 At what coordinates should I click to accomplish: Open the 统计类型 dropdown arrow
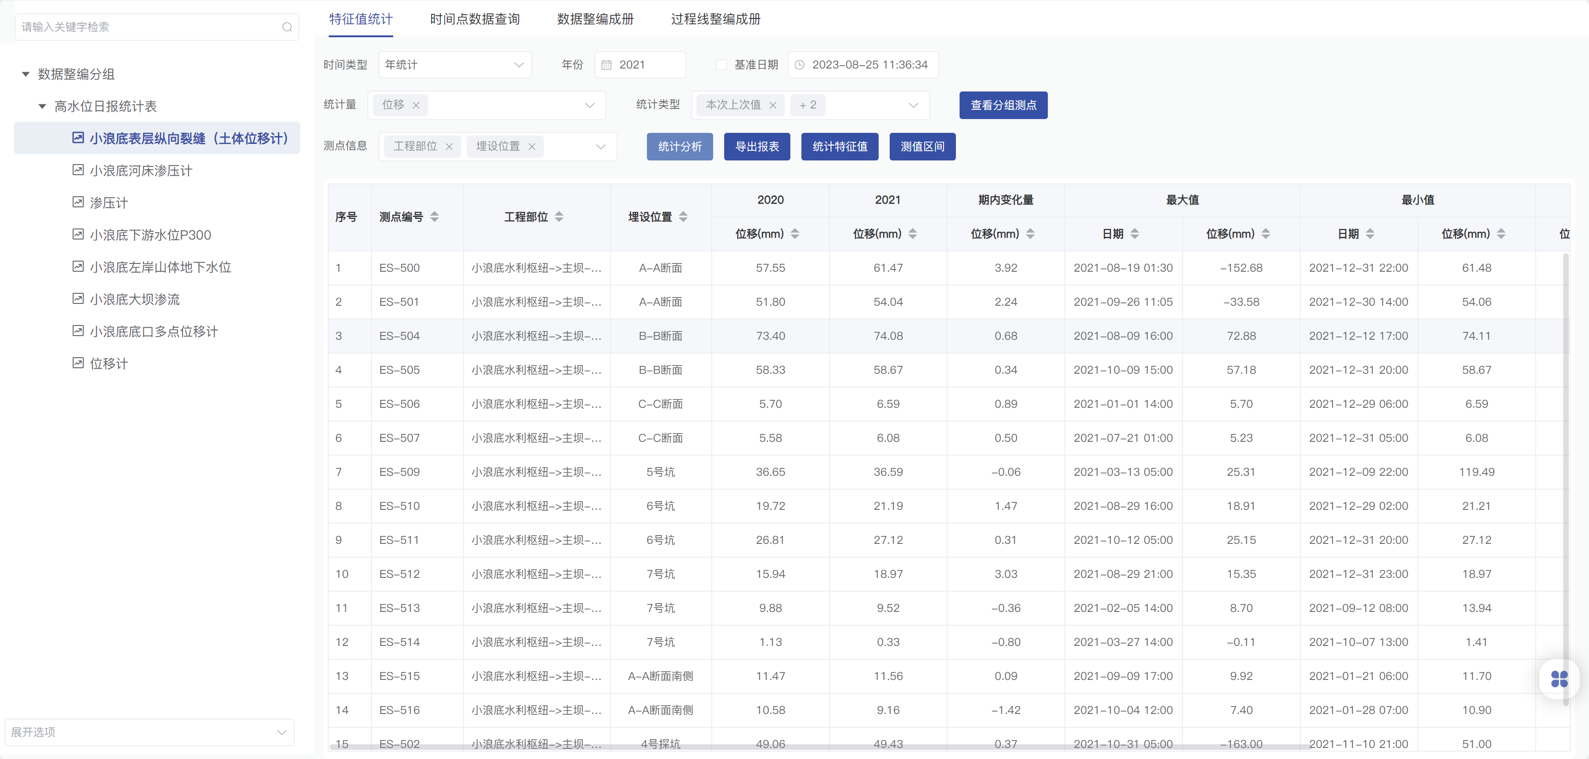913,105
